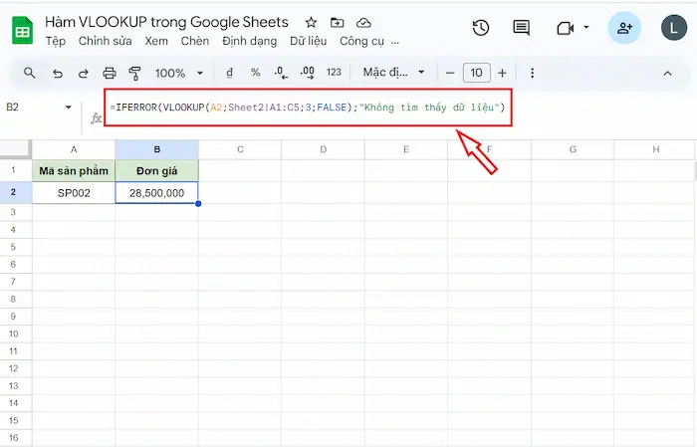The width and height of the screenshot is (697, 447).
Task: Open the Chèn menu
Action: [x=194, y=42]
